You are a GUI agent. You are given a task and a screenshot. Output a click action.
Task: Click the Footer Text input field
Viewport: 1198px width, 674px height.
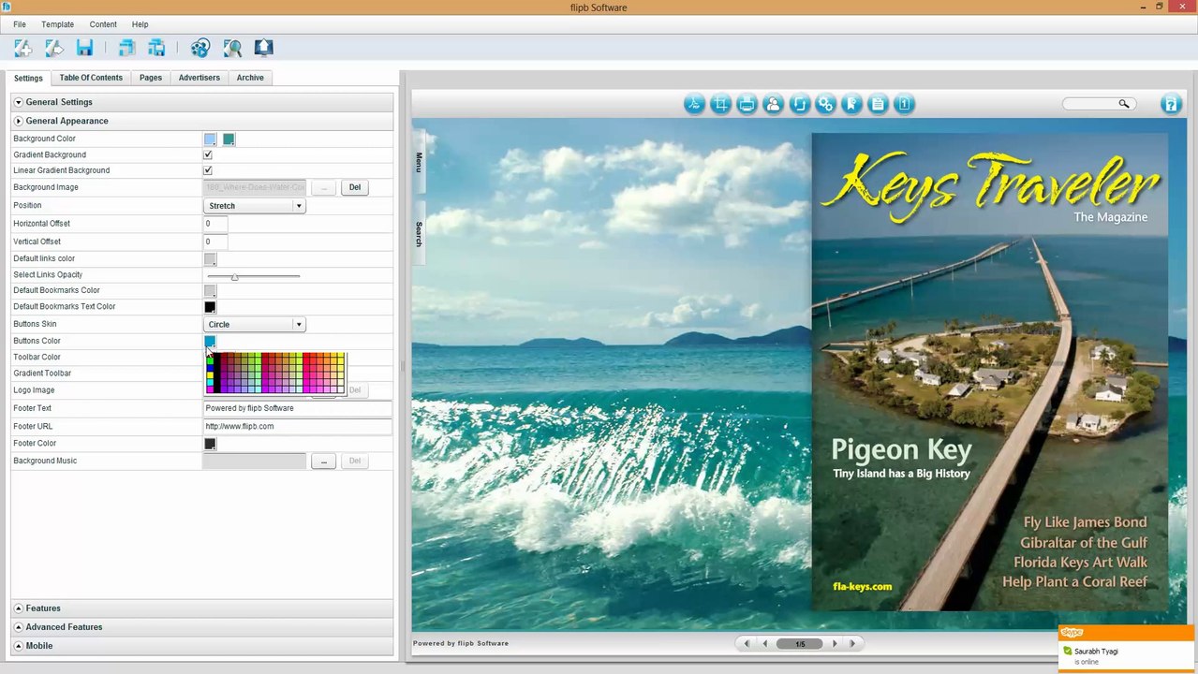298,408
